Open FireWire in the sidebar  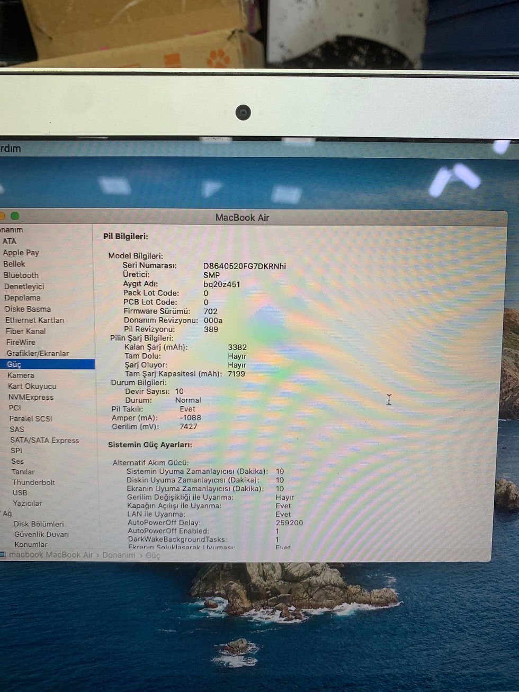pos(21,343)
